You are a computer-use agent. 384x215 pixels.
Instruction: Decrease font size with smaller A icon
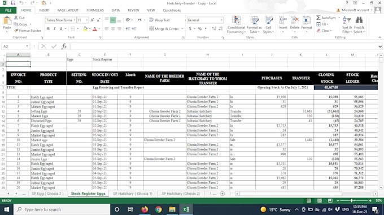point(98,20)
